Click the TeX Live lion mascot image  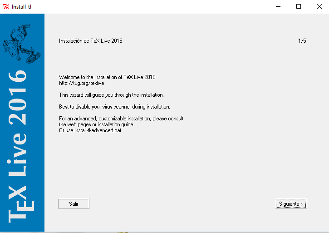coord(22,44)
